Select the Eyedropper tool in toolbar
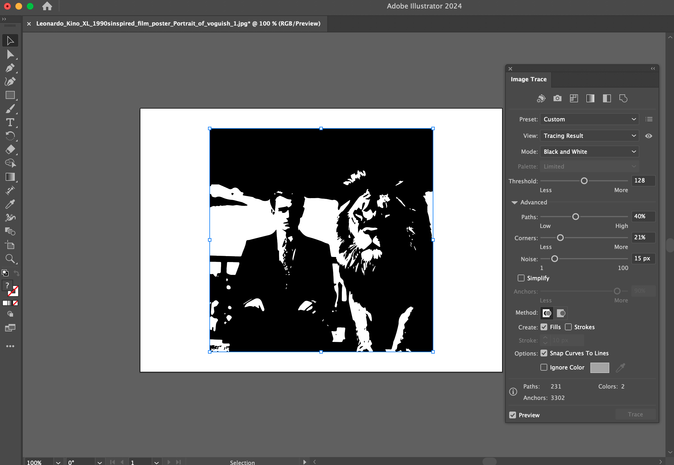This screenshot has height=465, width=674. [x=10, y=204]
